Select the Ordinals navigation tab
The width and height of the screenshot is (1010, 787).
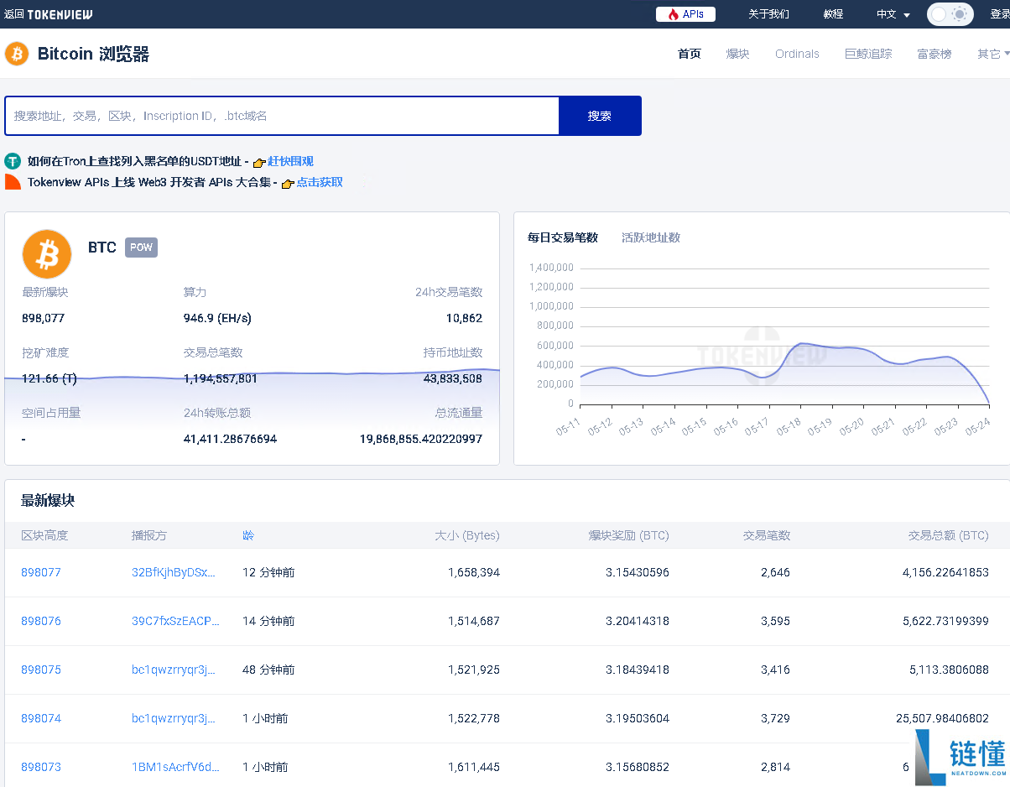pyautogui.click(x=797, y=54)
